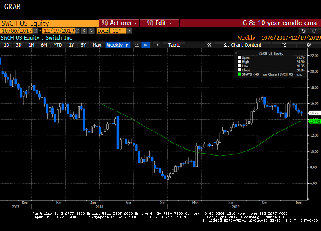Click the Chart Content button
The width and height of the screenshot is (321, 231).
[242, 45]
